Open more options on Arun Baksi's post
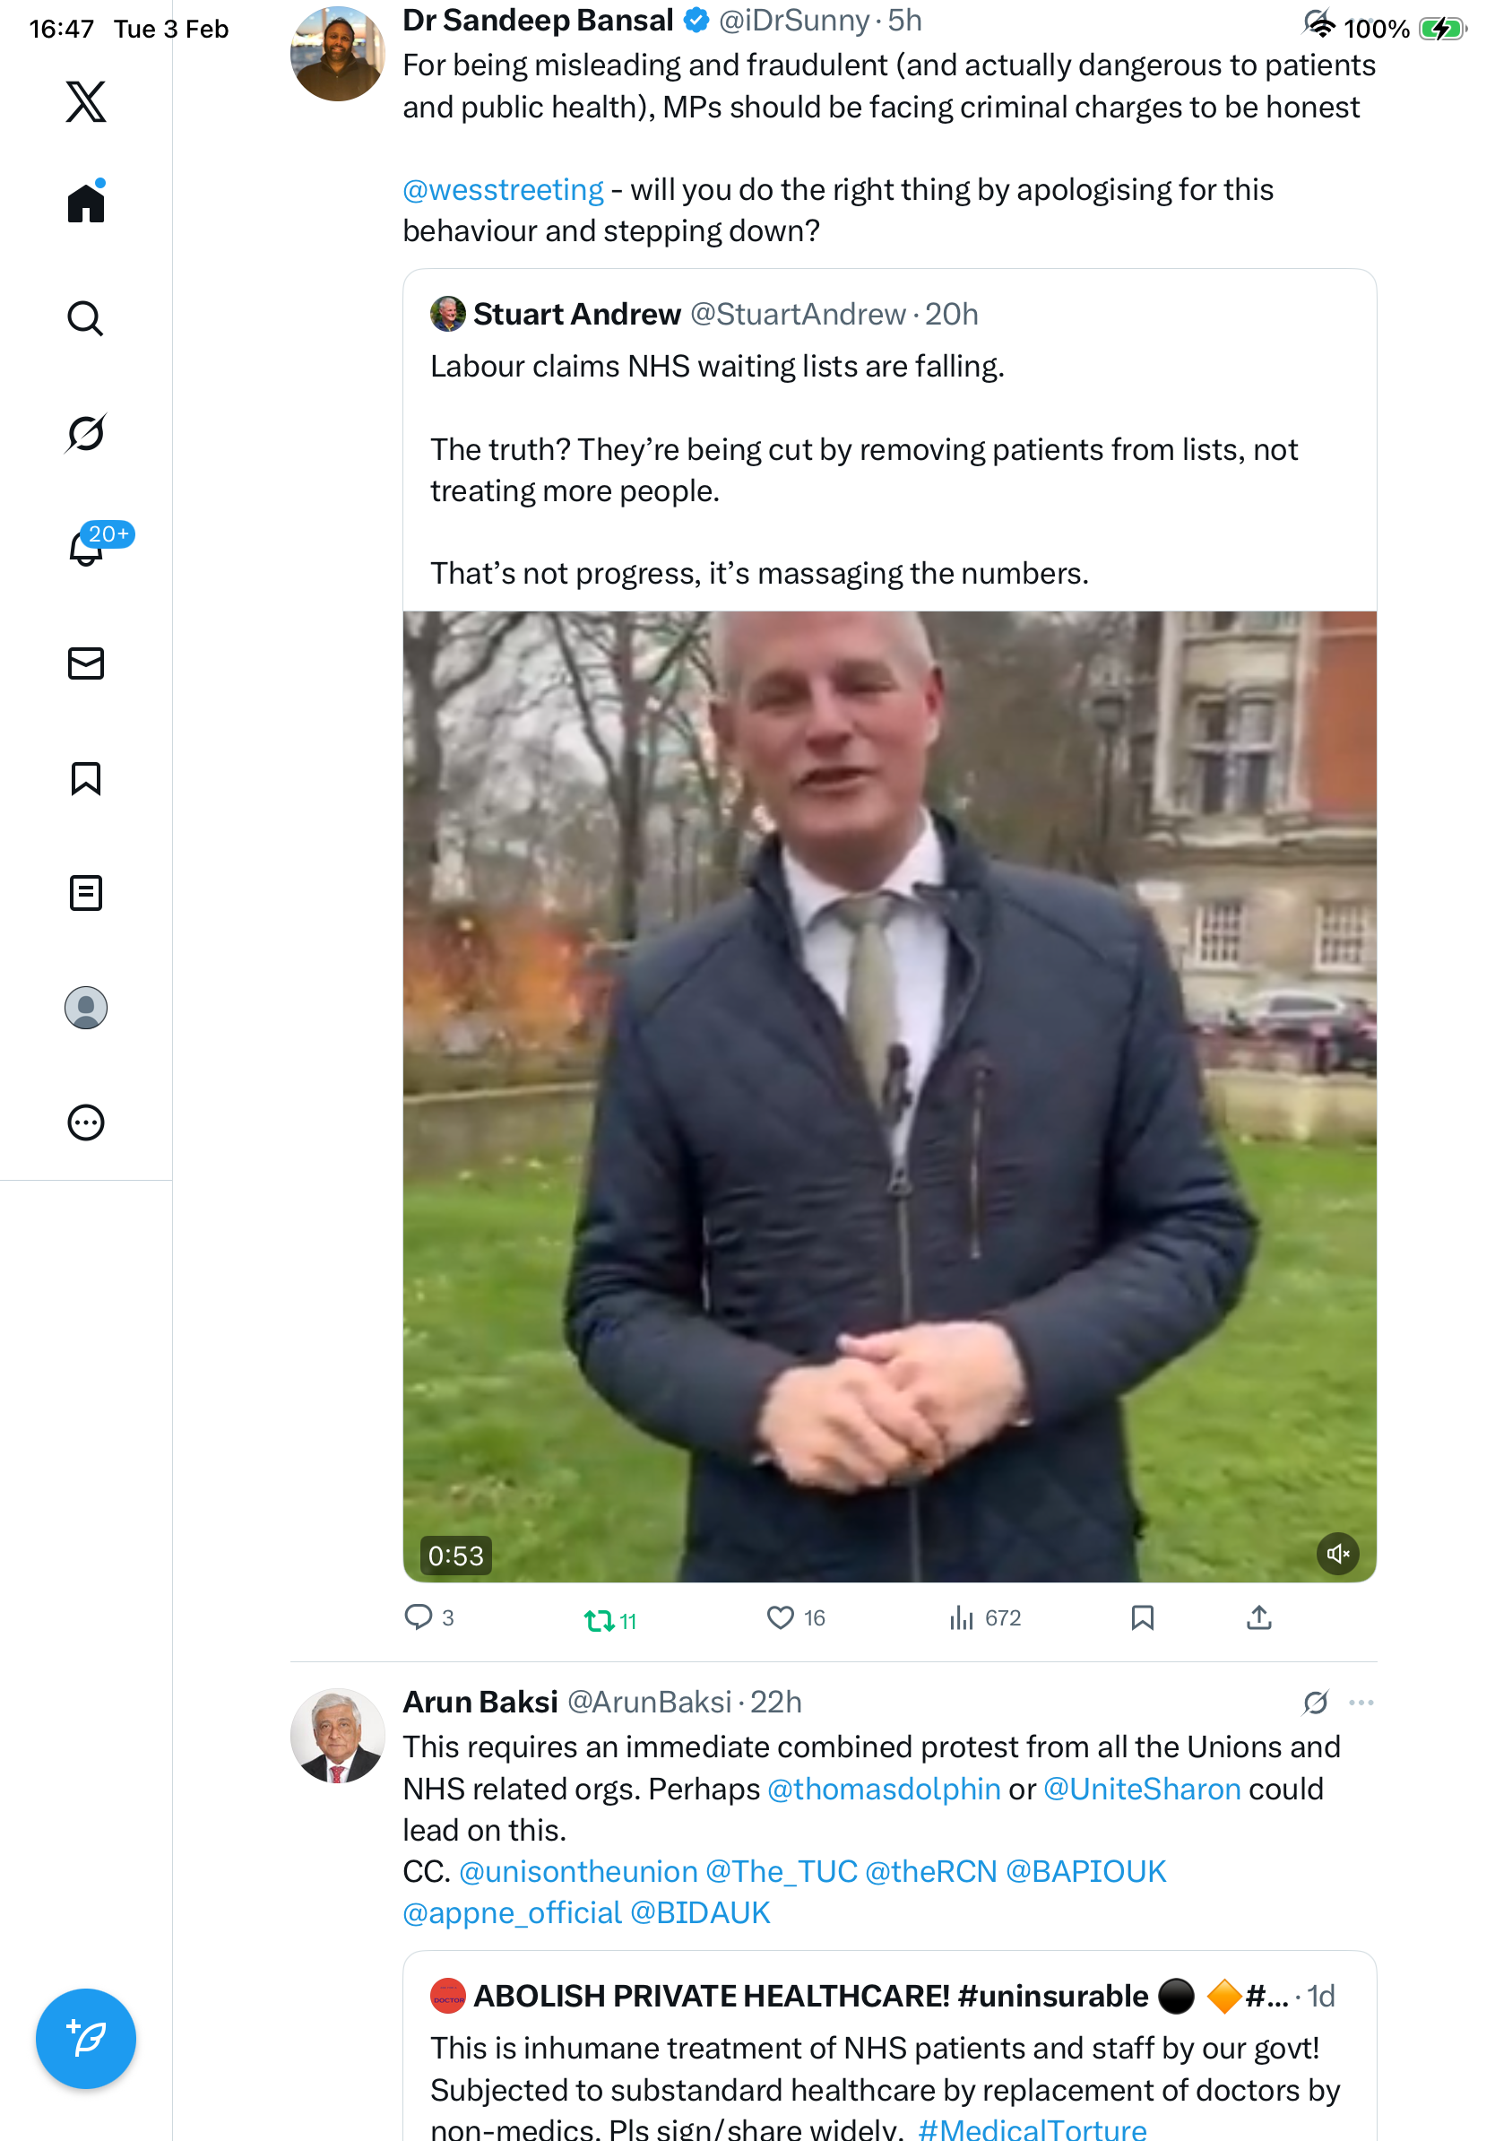This screenshot has height=2141, width=1495. click(1361, 1703)
